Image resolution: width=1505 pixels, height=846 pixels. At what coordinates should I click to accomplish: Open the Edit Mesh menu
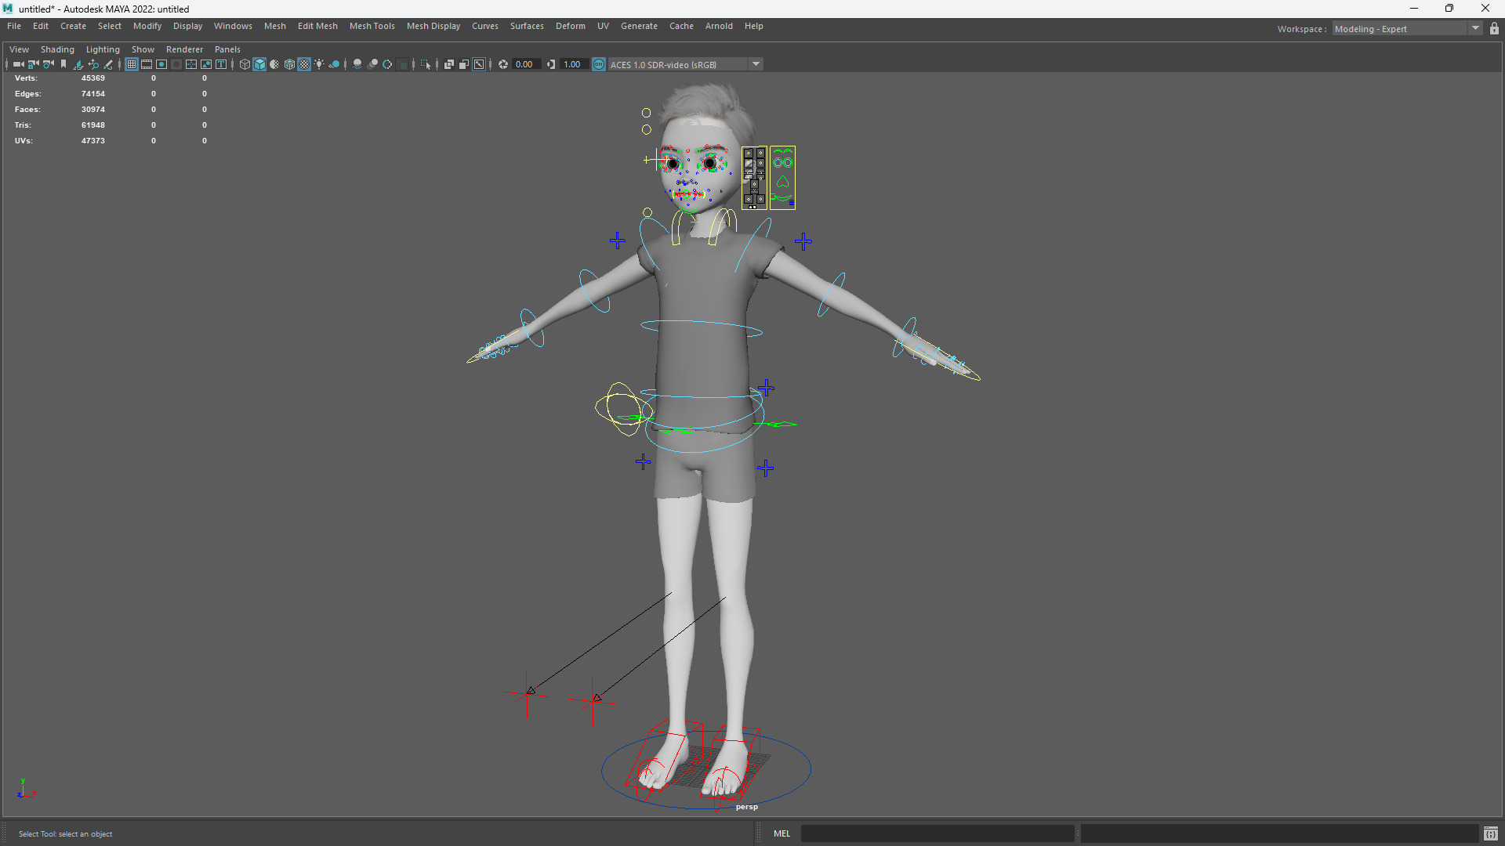pos(317,26)
